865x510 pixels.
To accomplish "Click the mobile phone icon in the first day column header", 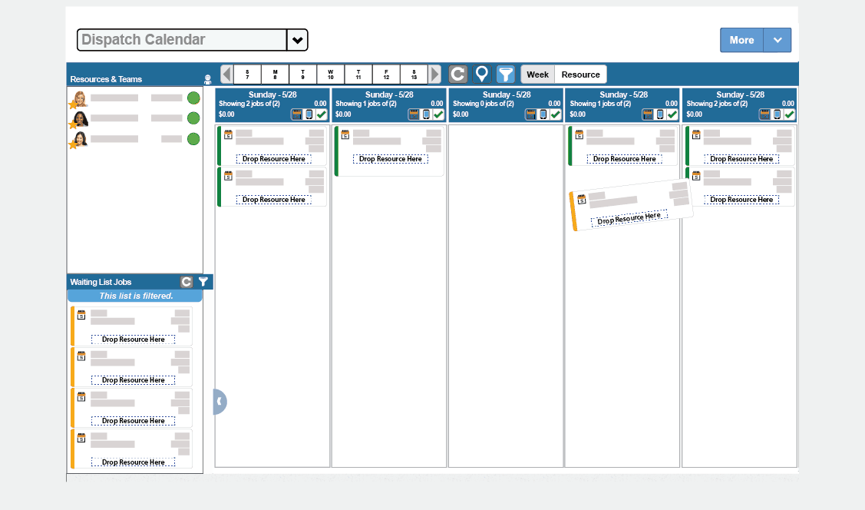I will click(309, 114).
